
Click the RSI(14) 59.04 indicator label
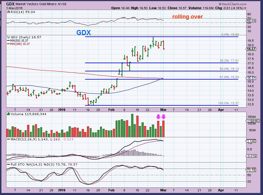click(23, 12)
